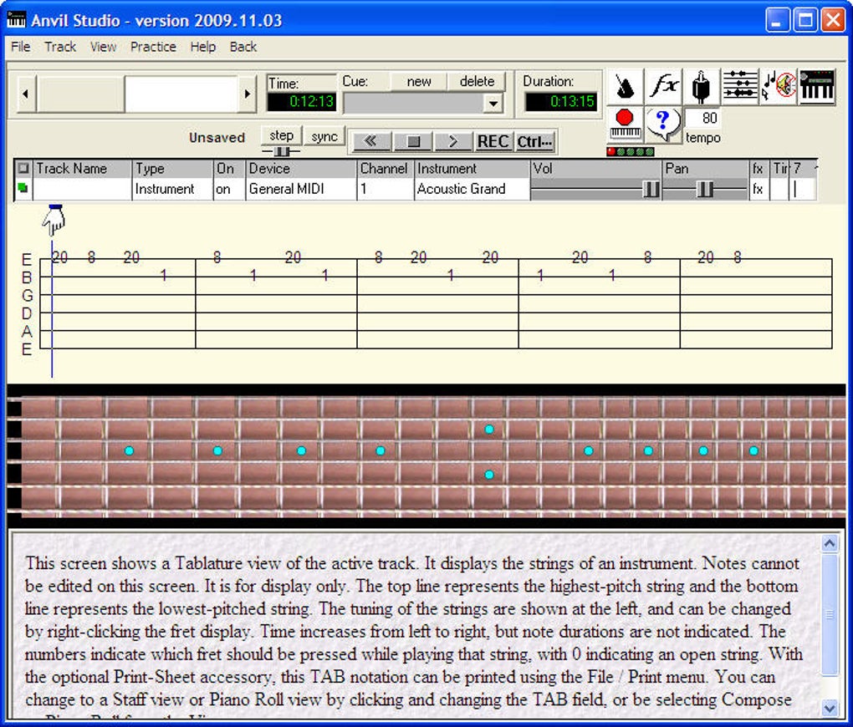853x727 pixels.
Task: Adjust the track Pan slider handle
Action: point(705,189)
